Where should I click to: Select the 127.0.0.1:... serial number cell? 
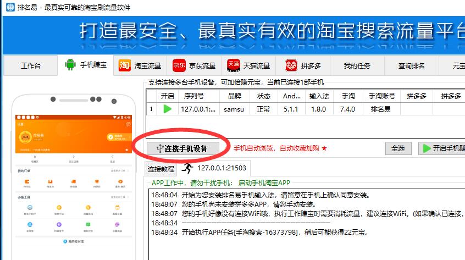198,109
